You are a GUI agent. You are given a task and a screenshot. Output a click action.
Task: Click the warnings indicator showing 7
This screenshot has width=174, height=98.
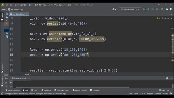[x=158, y=18]
